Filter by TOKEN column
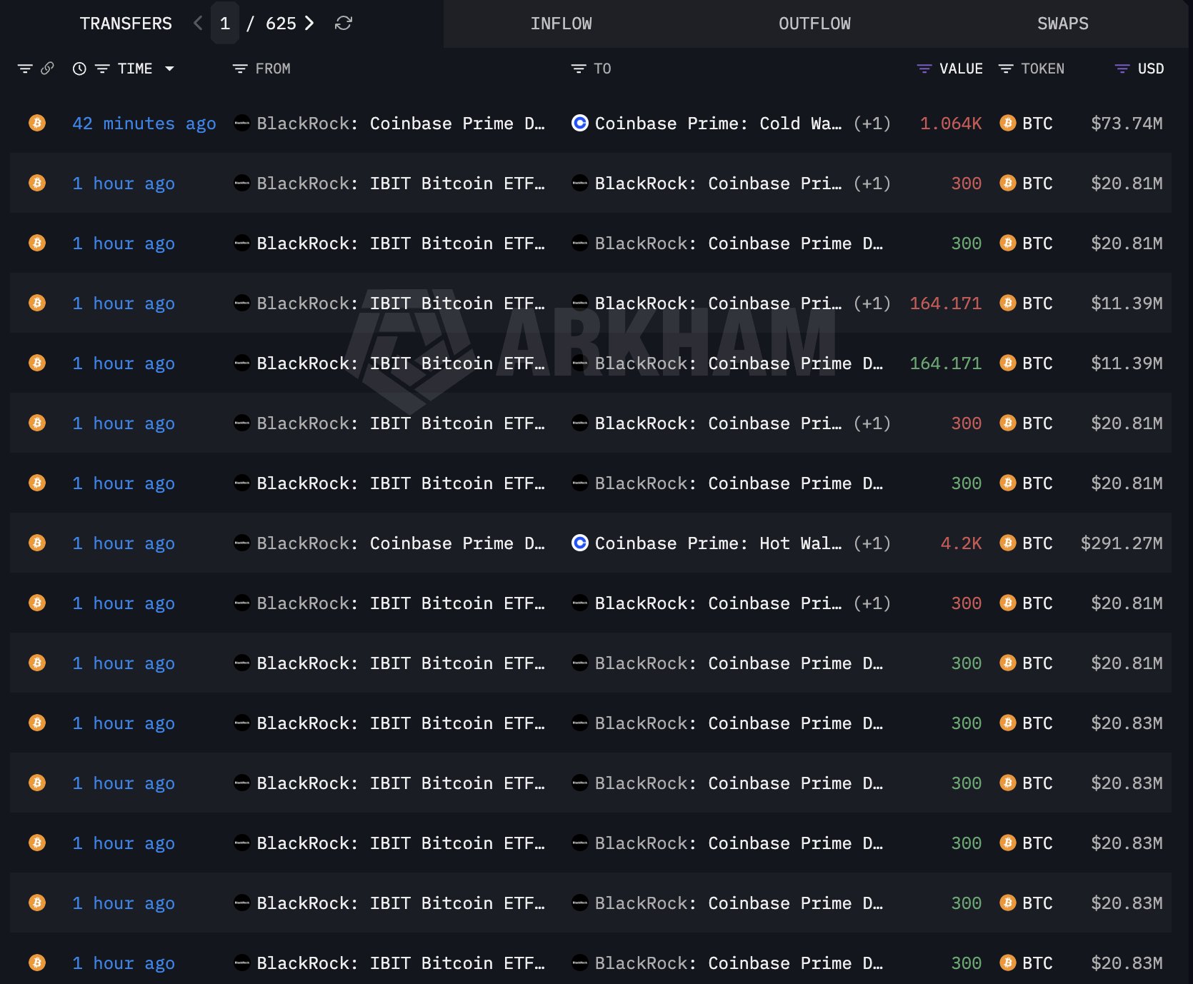The width and height of the screenshot is (1193, 984). 1006,69
